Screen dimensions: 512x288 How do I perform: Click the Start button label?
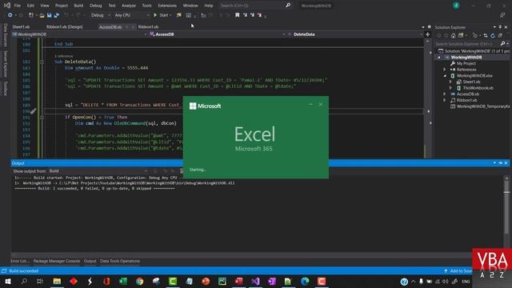click(x=164, y=15)
